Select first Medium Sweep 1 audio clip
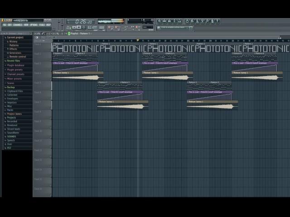290x217 pixels. 78,76
